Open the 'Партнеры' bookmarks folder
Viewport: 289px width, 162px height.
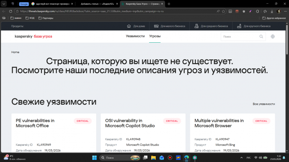[x=46, y=18]
